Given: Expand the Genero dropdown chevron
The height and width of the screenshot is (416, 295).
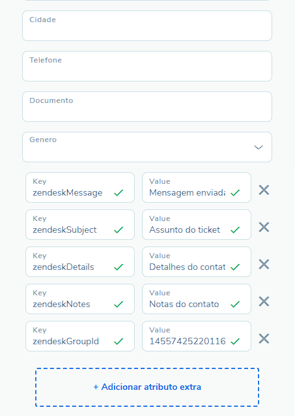Looking at the screenshot, I should [259, 147].
